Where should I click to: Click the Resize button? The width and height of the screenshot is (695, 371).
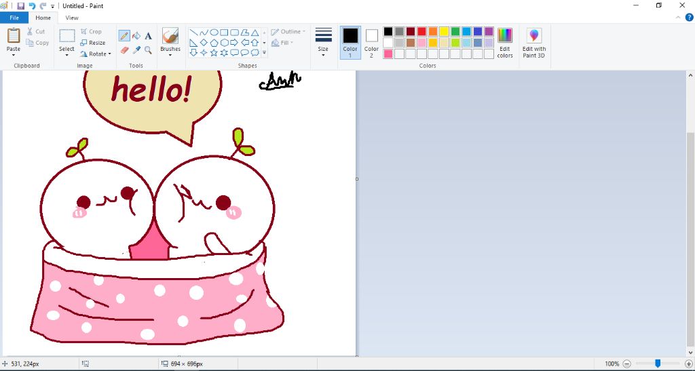click(x=92, y=43)
